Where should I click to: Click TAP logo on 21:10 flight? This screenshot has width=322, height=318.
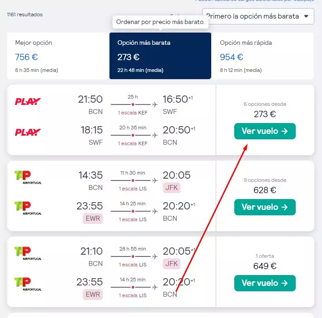[x=28, y=253]
